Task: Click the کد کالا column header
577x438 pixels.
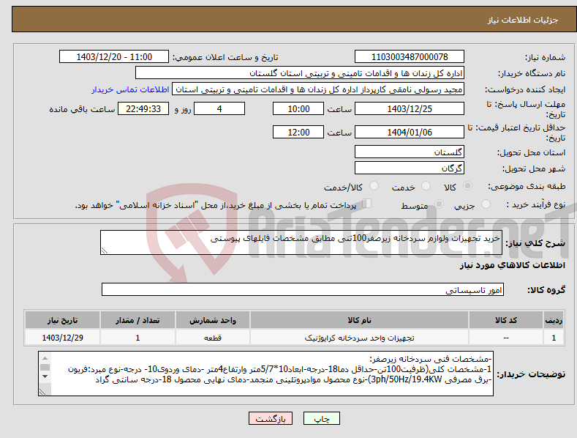Action: [506, 320]
